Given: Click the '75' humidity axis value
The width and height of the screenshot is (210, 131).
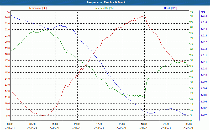Looking at the screenshot, I should [192, 38].
